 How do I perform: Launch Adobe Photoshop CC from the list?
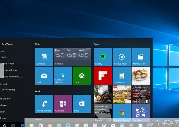(x=13, y=76)
